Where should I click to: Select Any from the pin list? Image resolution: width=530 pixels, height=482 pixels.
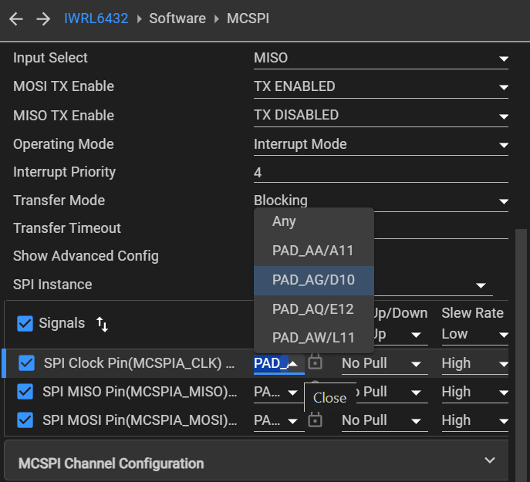click(x=314, y=222)
